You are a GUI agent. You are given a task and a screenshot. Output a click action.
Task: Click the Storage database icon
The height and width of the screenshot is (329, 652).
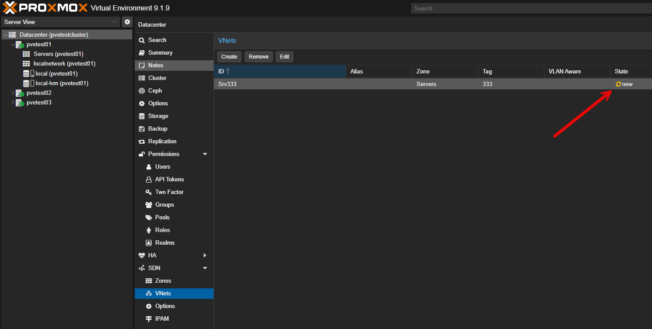142,116
